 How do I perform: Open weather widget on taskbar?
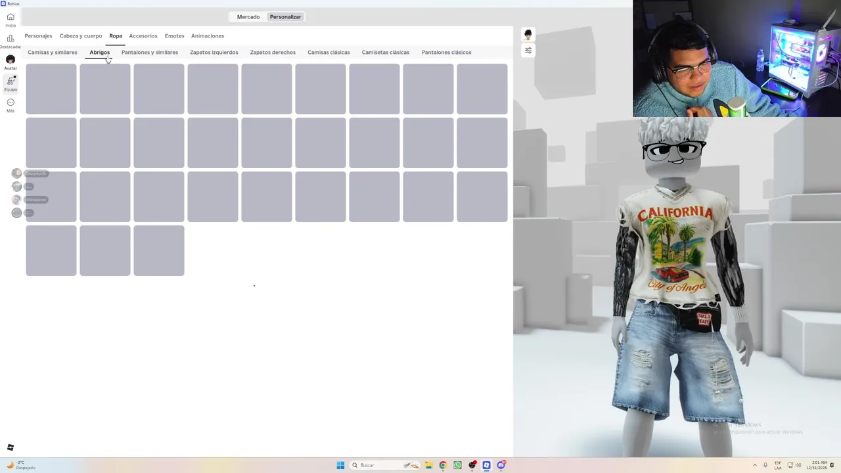(21, 465)
